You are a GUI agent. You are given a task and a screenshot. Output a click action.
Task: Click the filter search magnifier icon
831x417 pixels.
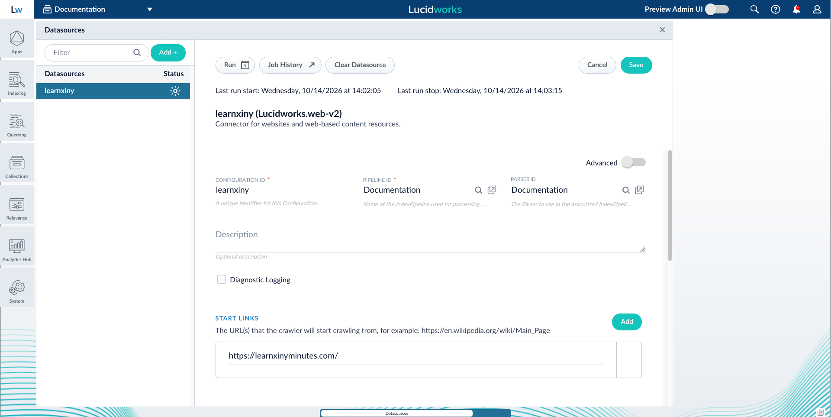coord(137,52)
